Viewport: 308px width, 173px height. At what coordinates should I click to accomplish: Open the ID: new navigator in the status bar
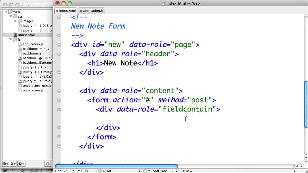[186, 171]
